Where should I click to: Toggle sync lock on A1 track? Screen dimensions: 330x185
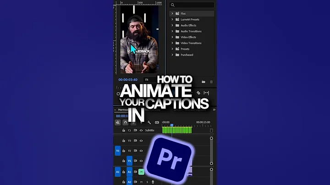[x=135, y=172]
